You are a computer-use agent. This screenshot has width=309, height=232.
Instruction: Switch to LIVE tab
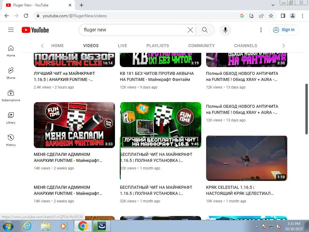[123, 46]
